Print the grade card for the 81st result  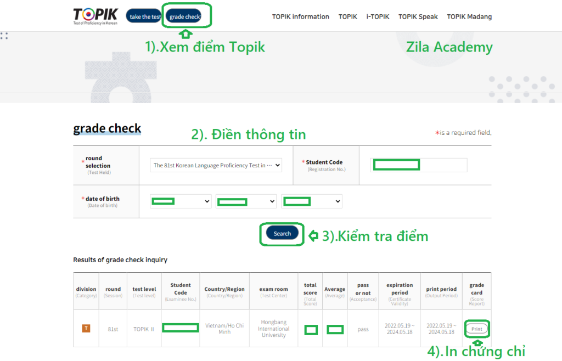tap(477, 329)
